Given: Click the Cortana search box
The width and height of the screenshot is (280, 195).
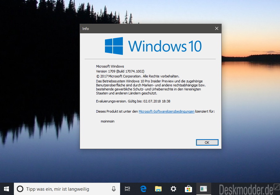Looking at the screenshot, I should pos(67,189).
